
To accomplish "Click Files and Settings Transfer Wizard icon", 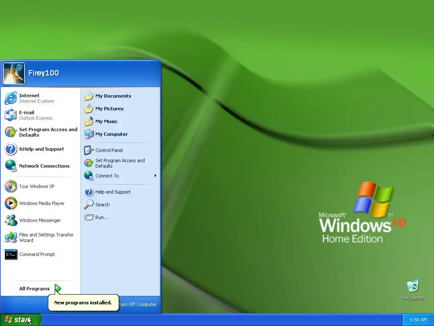I will pyautogui.click(x=11, y=237).
